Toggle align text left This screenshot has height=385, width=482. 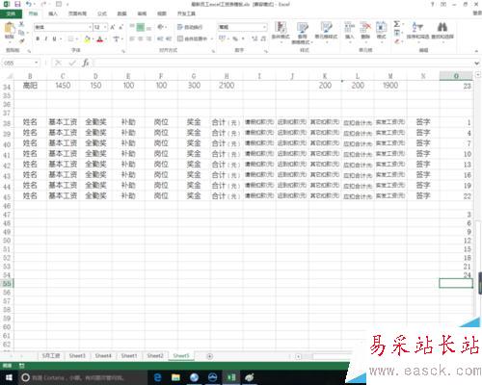click(x=132, y=38)
